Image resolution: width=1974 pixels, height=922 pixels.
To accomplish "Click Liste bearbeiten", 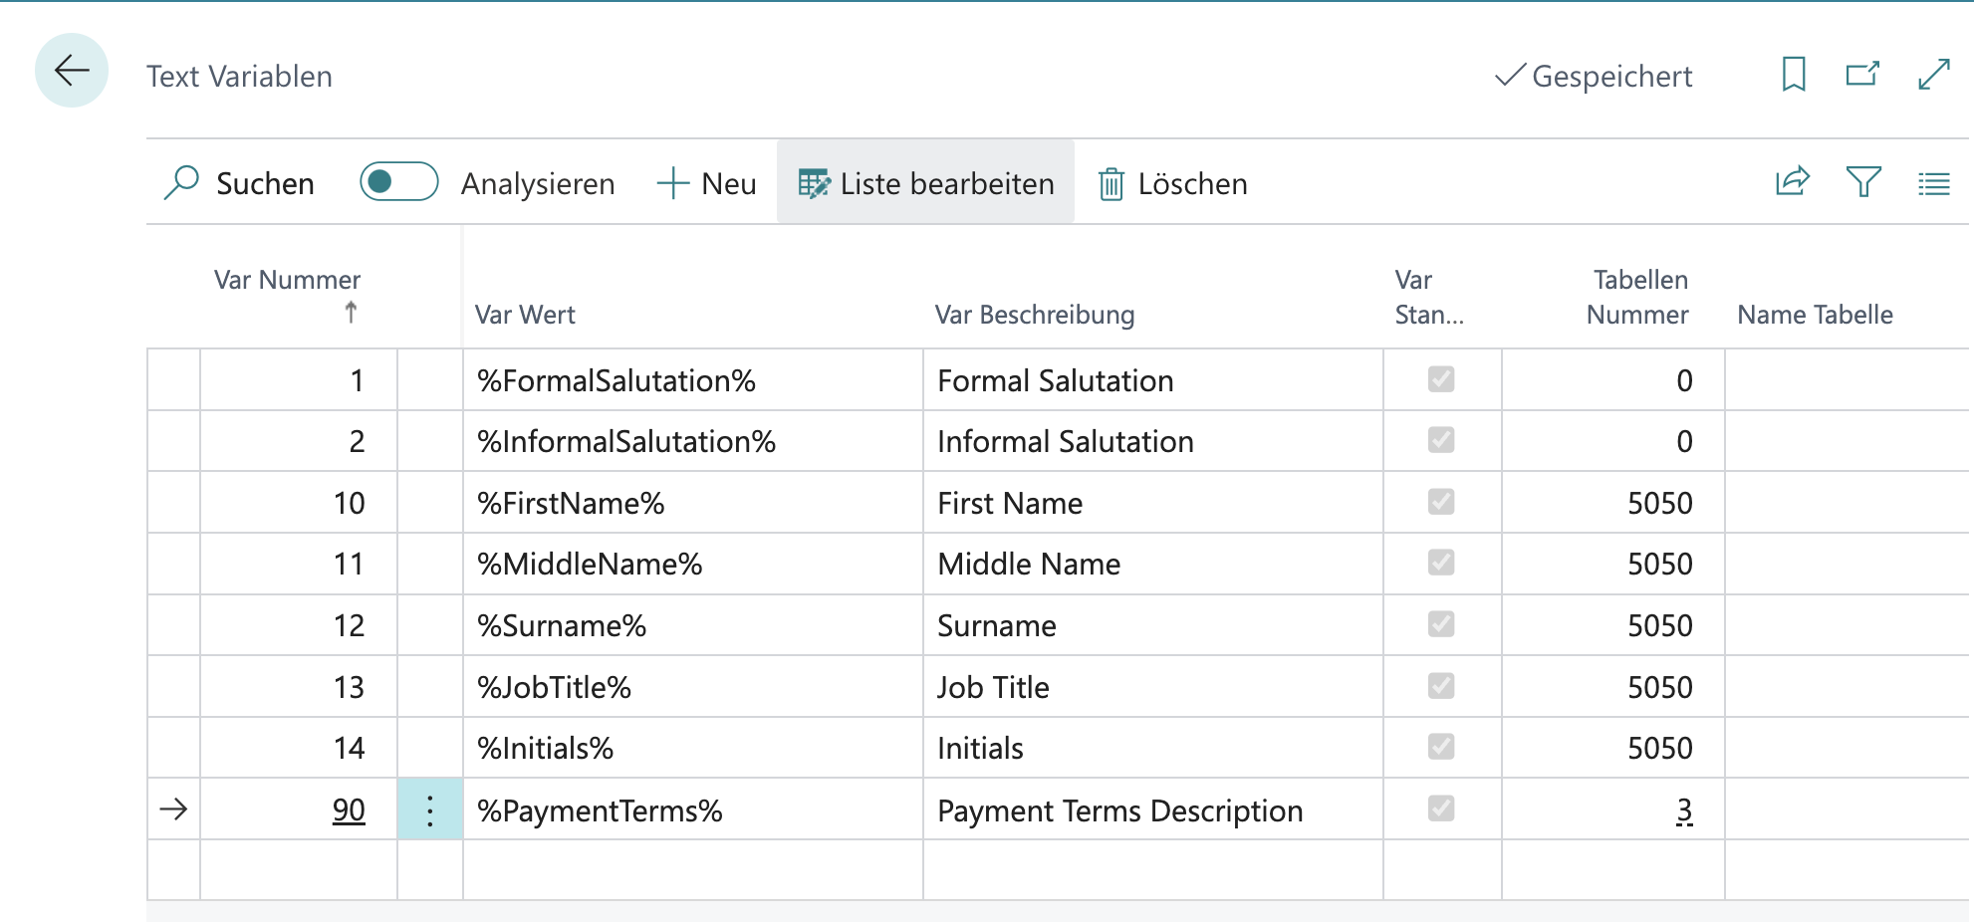I will 926,183.
